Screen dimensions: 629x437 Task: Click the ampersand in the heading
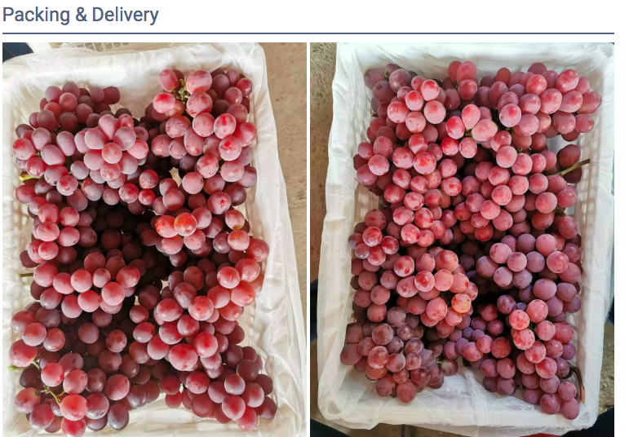tap(81, 15)
